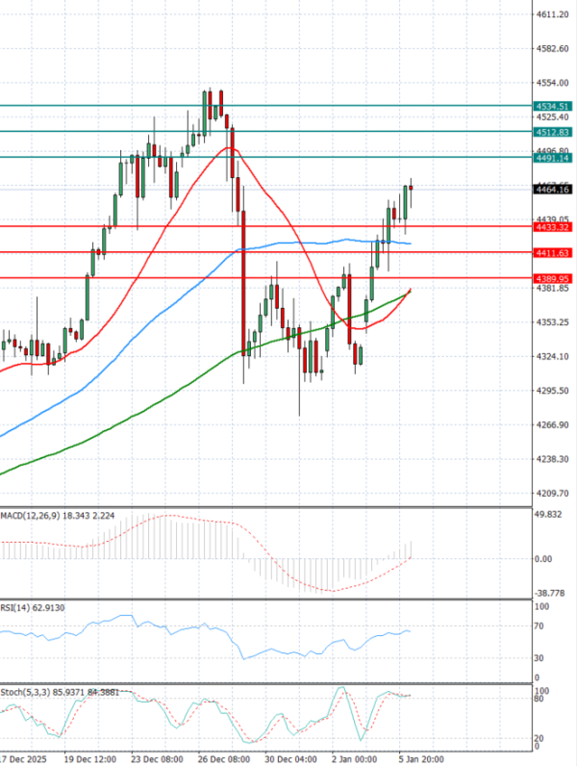The image size is (577, 766).
Task: Click the 19 Dec 12:00 time label
Action: click(x=89, y=757)
